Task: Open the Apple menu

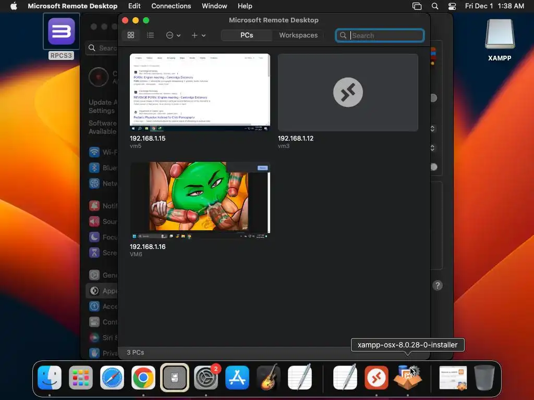Action: pos(14,6)
